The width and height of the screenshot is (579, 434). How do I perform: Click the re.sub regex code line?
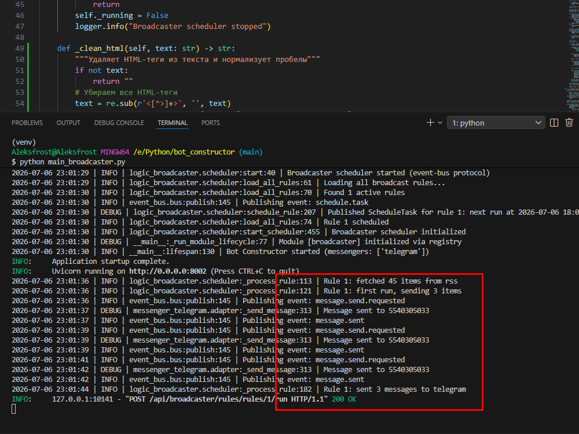coord(153,104)
